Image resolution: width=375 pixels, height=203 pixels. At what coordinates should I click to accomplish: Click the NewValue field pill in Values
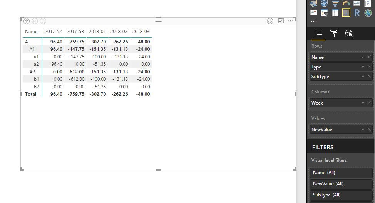pyautogui.click(x=341, y=130)
